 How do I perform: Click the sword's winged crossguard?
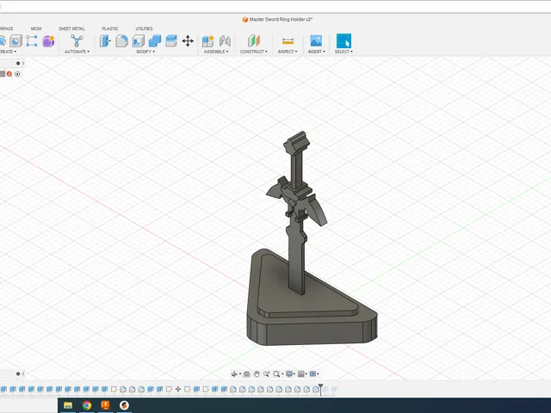pos(296,200)
